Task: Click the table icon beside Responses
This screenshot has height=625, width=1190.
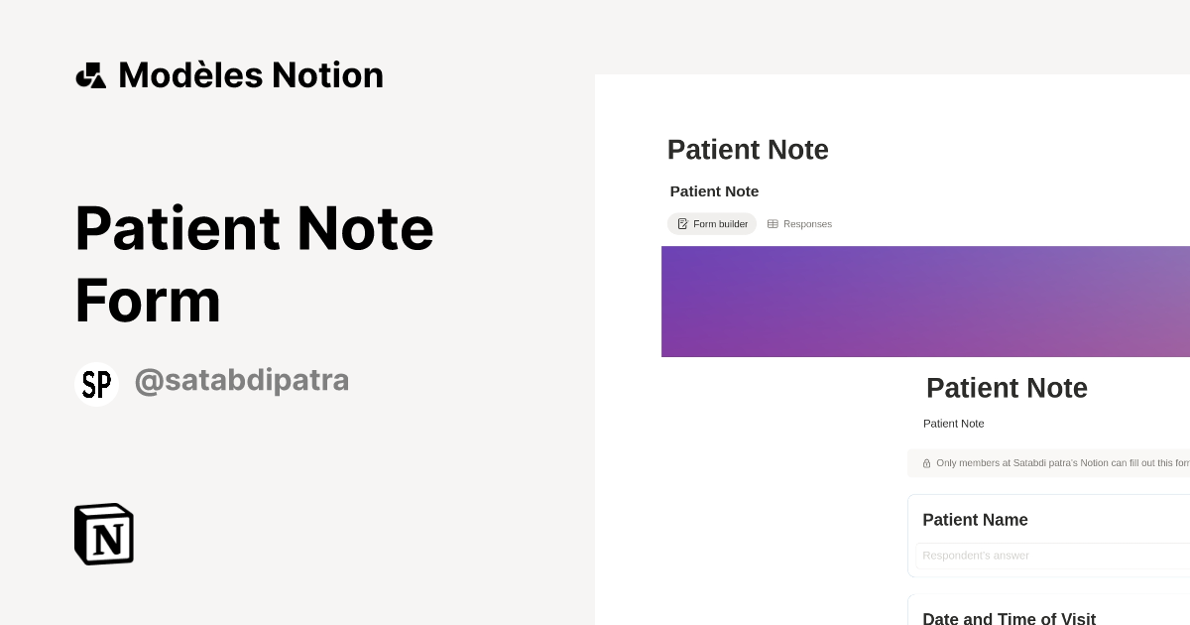Action: click(x=773, y=224)
